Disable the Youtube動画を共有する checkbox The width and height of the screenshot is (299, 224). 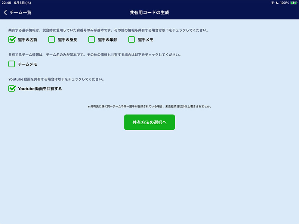(12, 89)
